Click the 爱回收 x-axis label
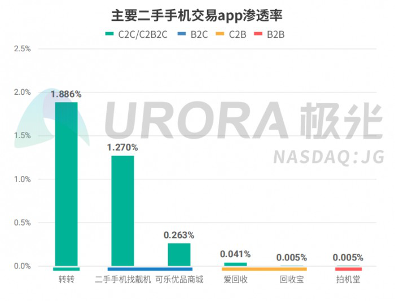Image resolution: width=395 pixels, height=301 pixels. [x=235, y=280]
